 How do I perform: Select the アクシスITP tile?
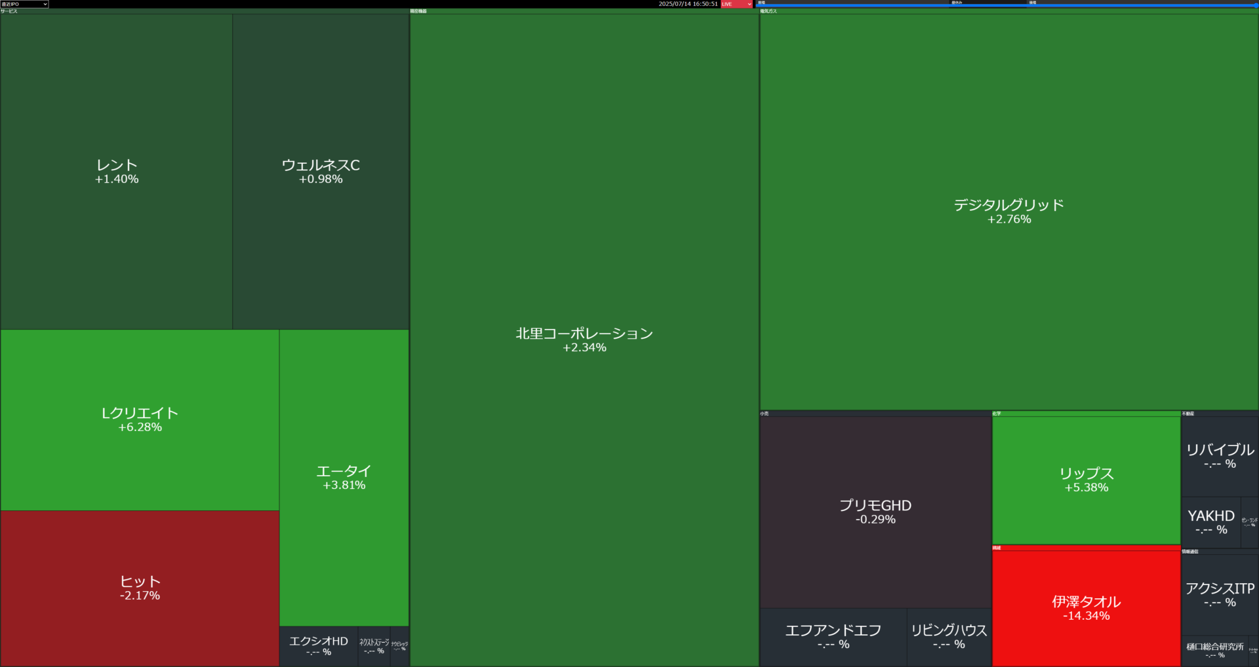(1220, 595)
